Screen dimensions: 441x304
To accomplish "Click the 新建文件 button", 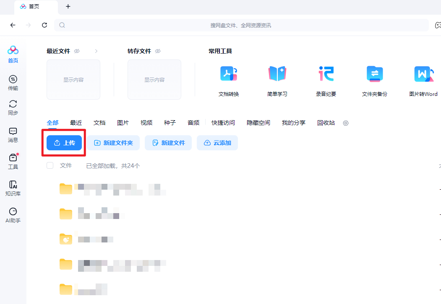I will tap(168, 143).
